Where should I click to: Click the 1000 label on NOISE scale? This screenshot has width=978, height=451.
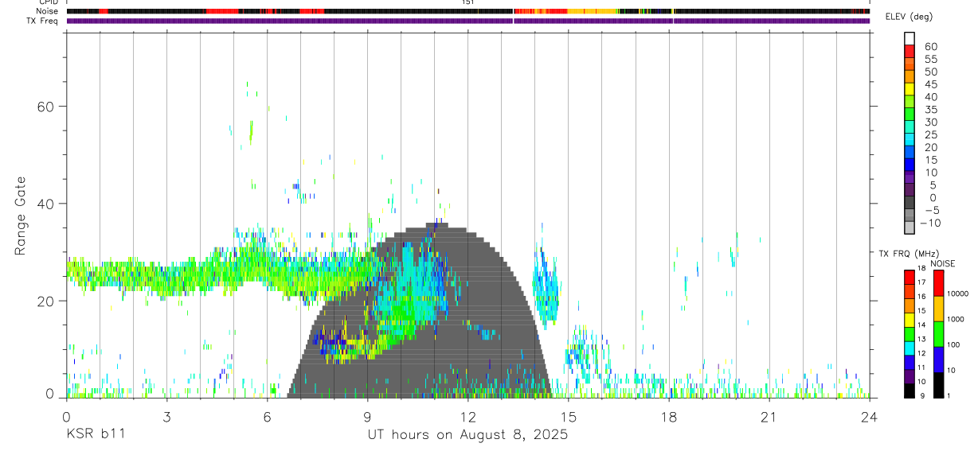tap(956, 319)
